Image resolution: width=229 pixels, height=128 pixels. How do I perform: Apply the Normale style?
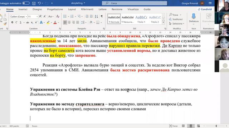coord(114,19)
